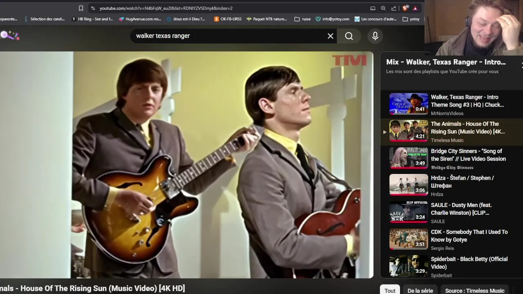Image resolution: width=523 pixels, height=294 pixels.
Task: Open 'Les concours d'aute...' bookmark
Action: point(375,19)
